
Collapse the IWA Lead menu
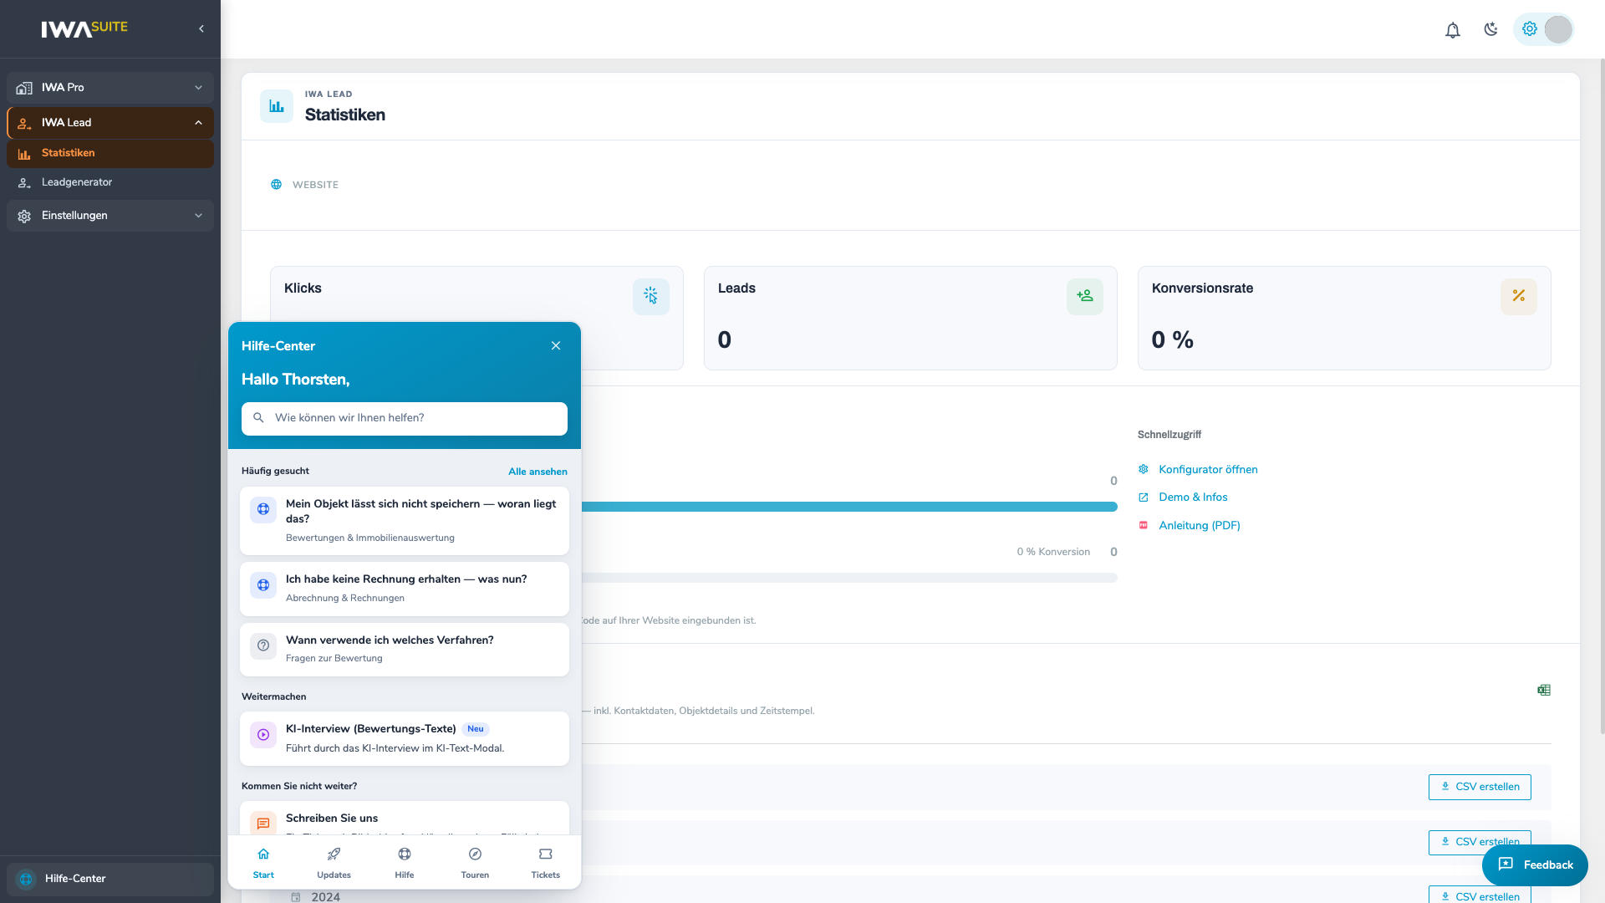(110, 123)
